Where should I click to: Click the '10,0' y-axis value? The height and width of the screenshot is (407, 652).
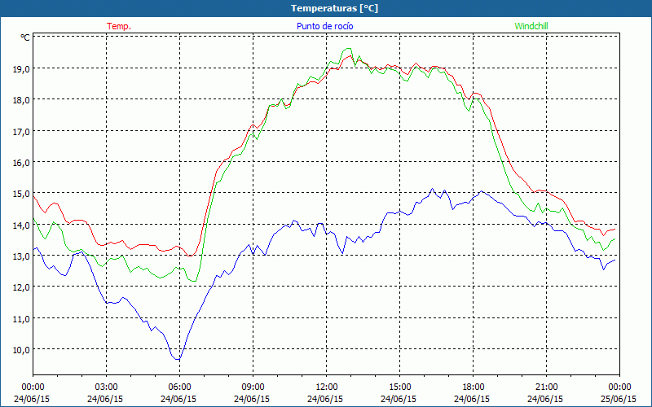coord(21,350)
